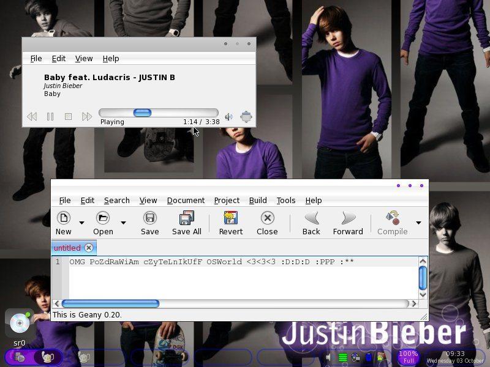The height and width of the screenshot is (367, 490).
Task: Close the untitled tab
Action: pos(89,248)
